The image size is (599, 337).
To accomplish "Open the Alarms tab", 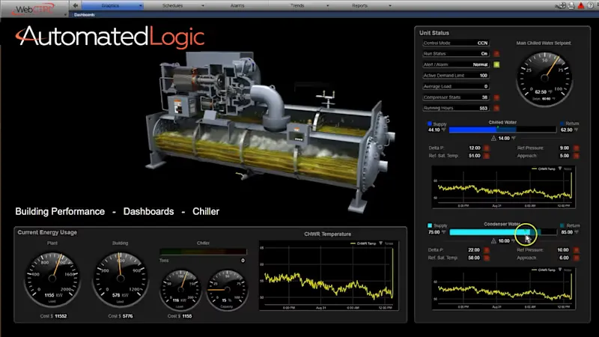I will (237, 6).
